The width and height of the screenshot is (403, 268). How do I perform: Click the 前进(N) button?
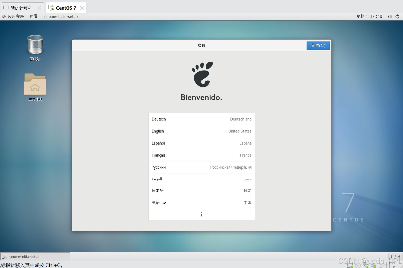[x=318, y=46]
